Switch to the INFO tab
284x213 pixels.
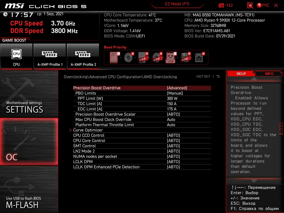[x=269, y=74]
